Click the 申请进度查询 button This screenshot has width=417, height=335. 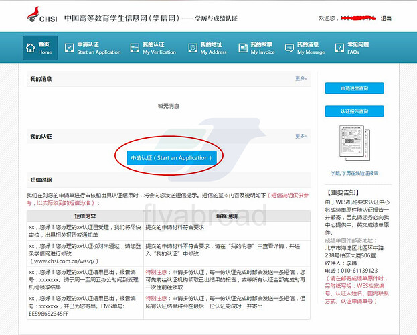[x=354, y=88]
